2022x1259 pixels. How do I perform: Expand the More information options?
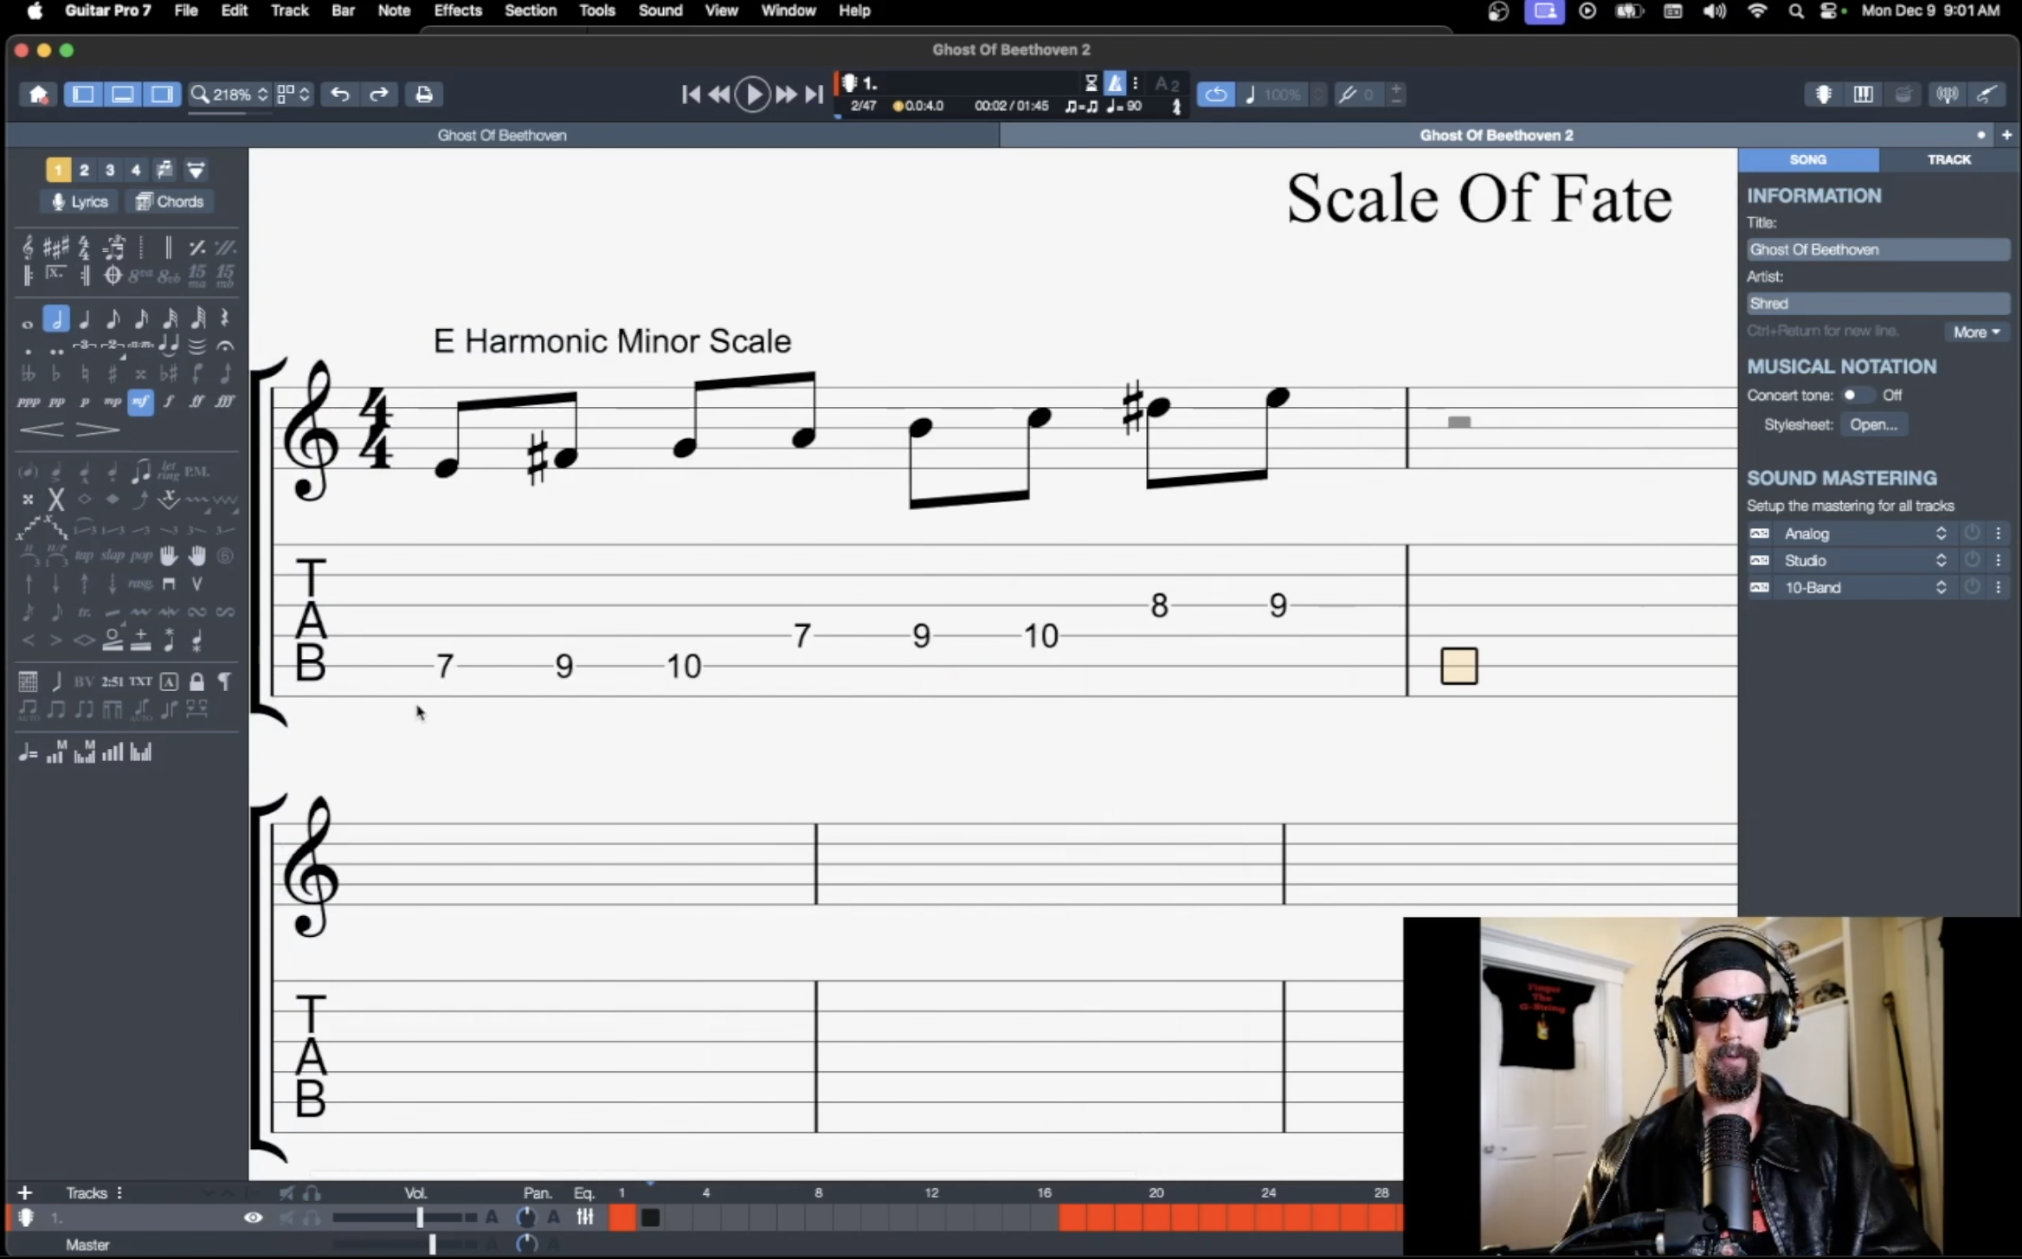tap(1977, 333)
